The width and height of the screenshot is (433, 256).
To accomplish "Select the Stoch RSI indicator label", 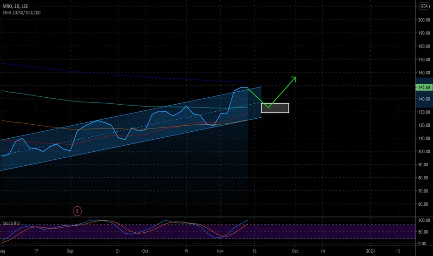I will [x=11, y=223].
